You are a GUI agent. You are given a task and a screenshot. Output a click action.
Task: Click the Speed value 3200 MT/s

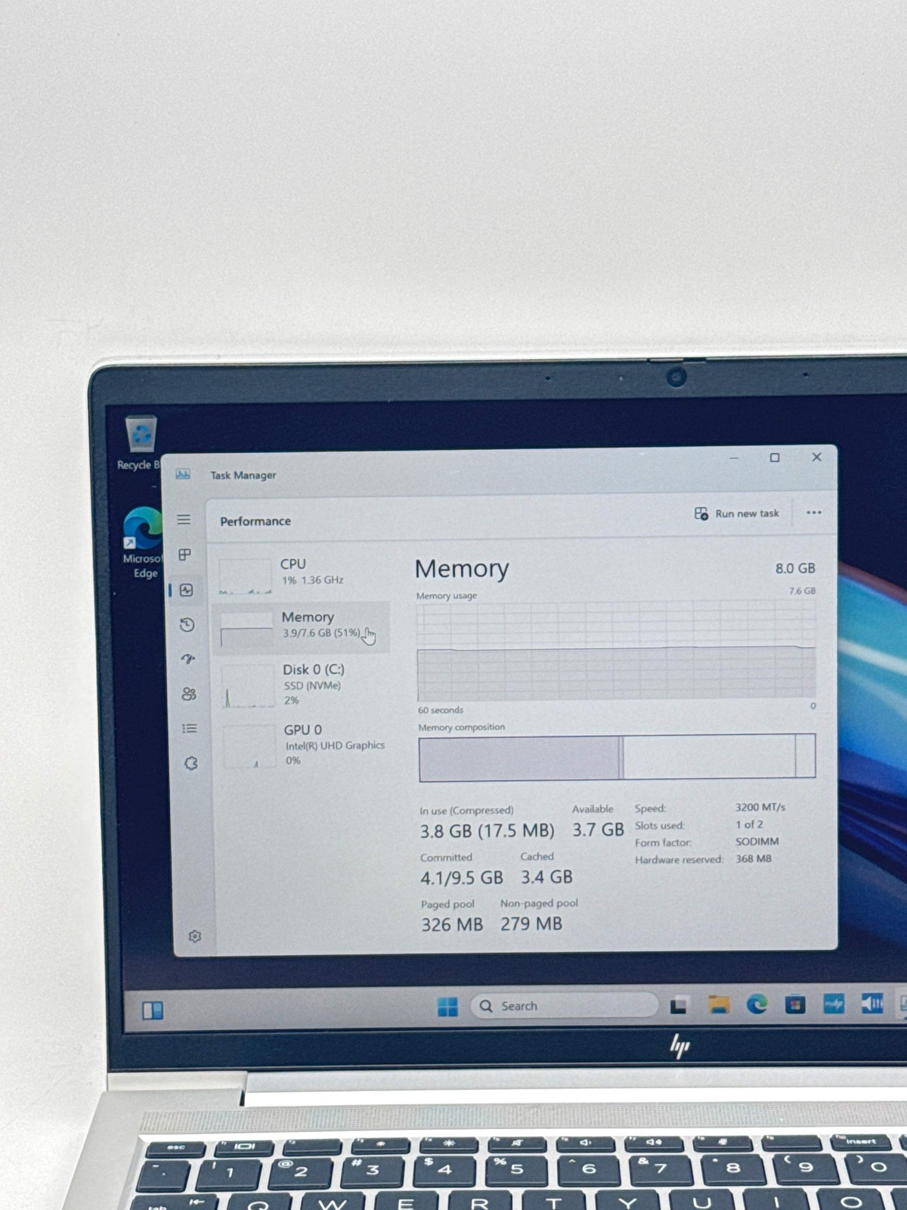(x=760, y=807)
